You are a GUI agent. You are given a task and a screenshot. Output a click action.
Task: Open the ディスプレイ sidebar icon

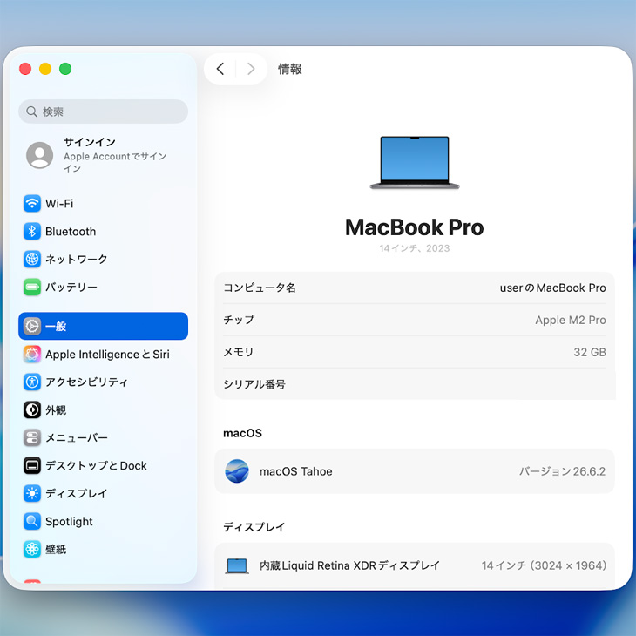pyautogui.click(x=32, y=494)
